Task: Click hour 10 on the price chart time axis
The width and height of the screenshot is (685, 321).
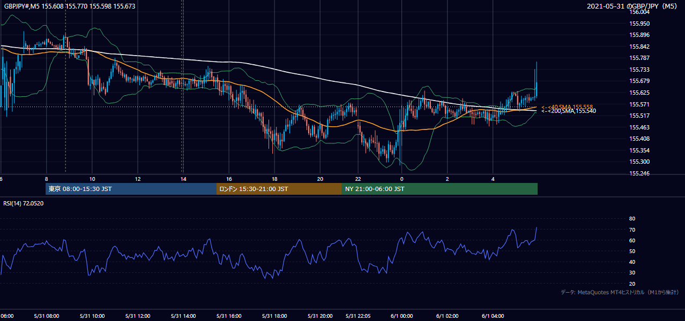Action: coord(92,179)
